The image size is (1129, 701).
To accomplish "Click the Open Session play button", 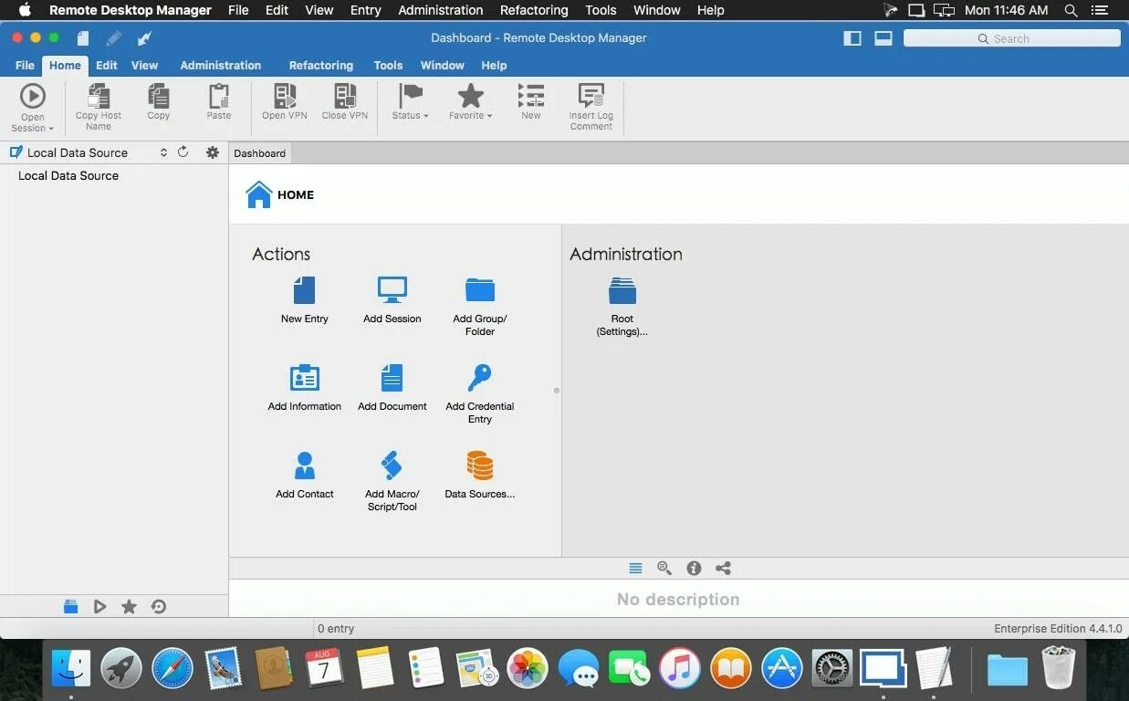I will (x=33, y=96).
